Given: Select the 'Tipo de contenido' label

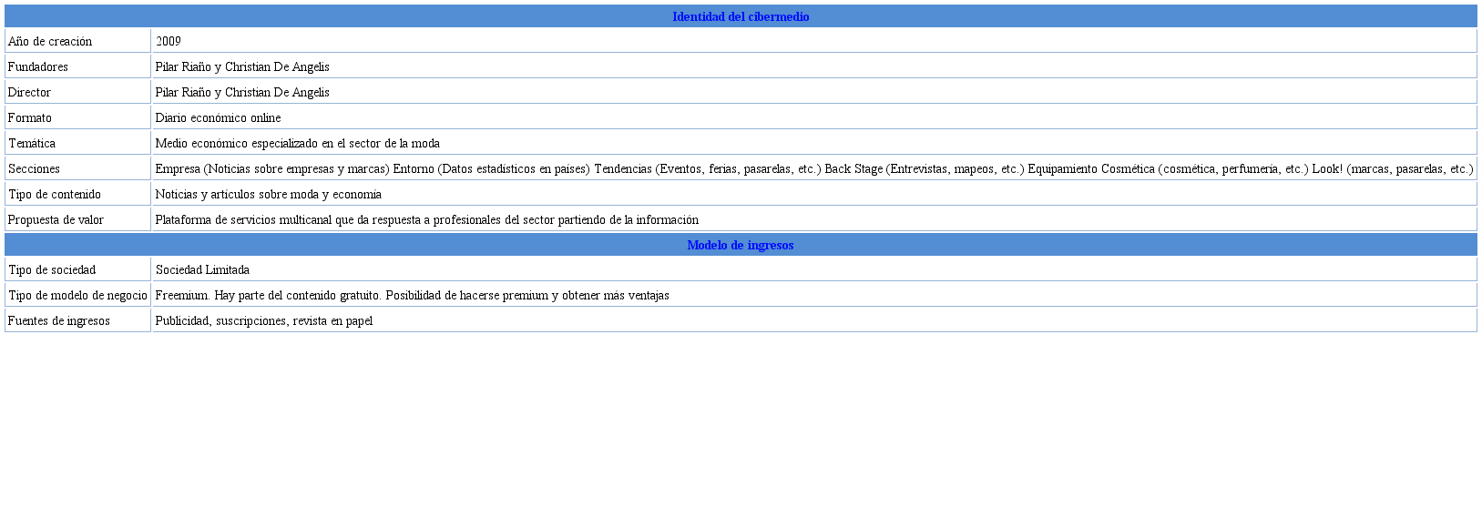Looking at the screenshot, I should 55,194.
